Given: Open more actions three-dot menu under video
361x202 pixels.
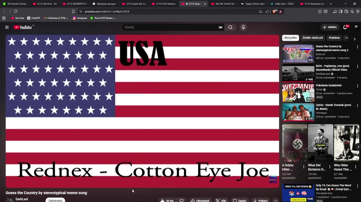Looking at the screenshot, I should tap(275, 201).
